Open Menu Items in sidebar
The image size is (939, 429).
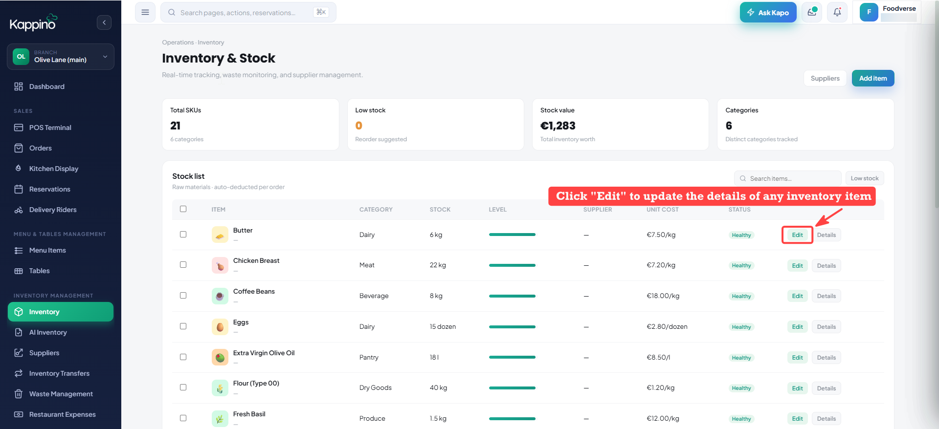61,250
